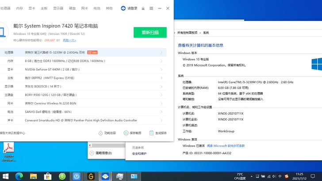The height and width of the screenshot is (181, 322).
Task: Click the battery tray icon
Action: (263, 176)
